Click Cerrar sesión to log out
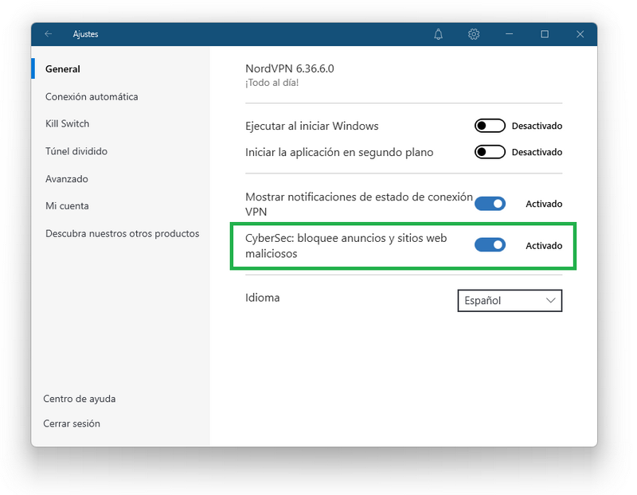 (72, 423)
